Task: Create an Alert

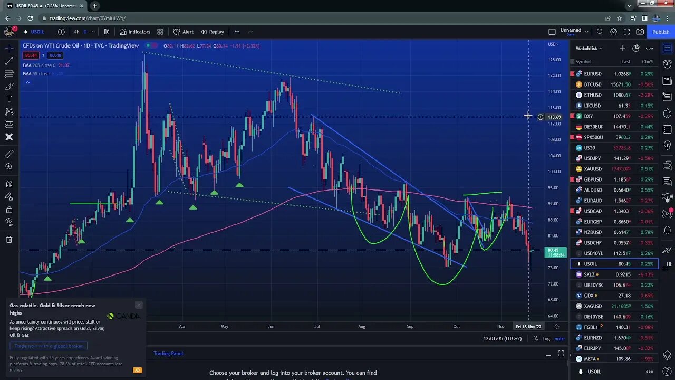Action: [183, 32]
